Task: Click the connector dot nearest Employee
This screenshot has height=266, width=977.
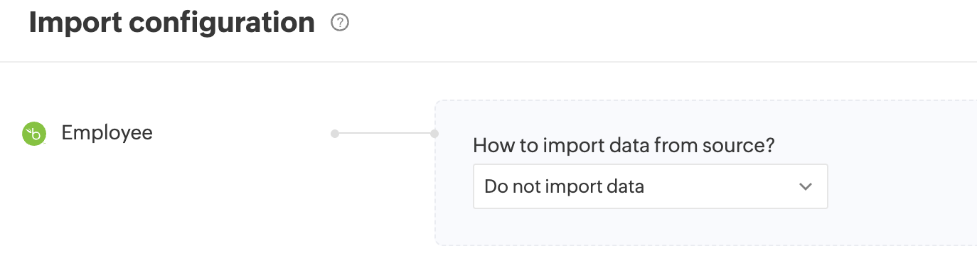Action: (x=334, y=134)
